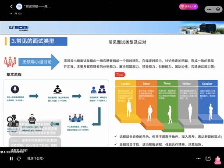Image resolution: width=224 pixels, height=168 pixels.
Task: Pause the live stream playback
Action: [11, 158]
